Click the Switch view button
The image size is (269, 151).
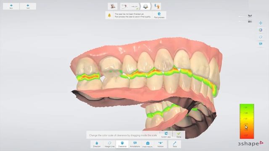166,135
